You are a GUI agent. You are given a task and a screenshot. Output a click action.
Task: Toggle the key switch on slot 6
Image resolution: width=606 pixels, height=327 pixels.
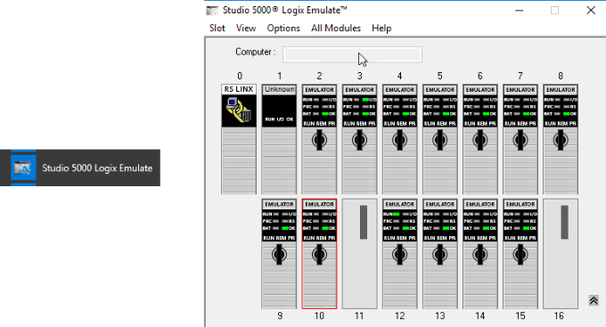pyautogui.click(x=480, y=140)
